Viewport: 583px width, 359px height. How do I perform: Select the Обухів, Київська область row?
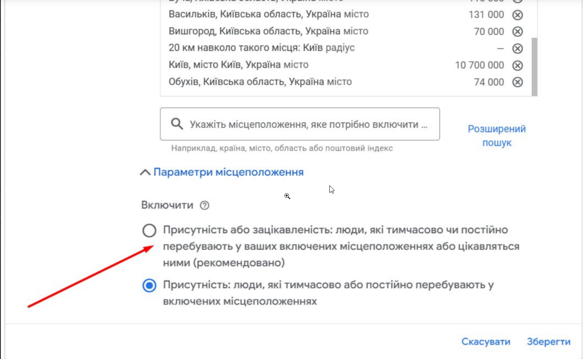point(260,82)
